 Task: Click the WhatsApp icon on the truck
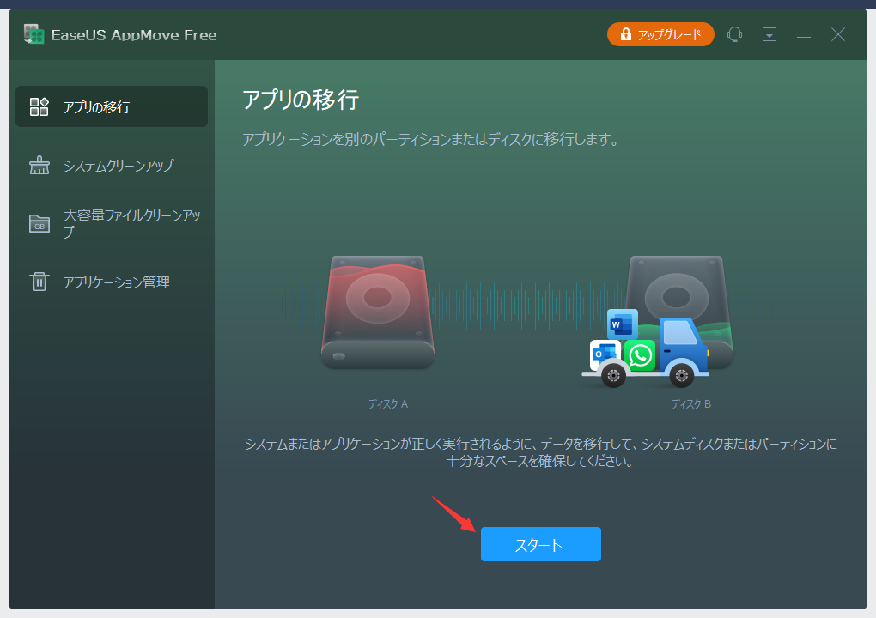coord(640,354)
